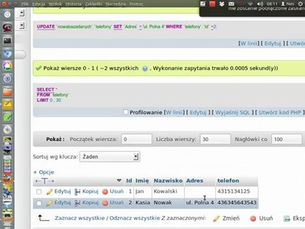This screenshot has height=229, width=305.
Task: Click Edytuj link in Jan's row
Action: click(x=62, y=191)
